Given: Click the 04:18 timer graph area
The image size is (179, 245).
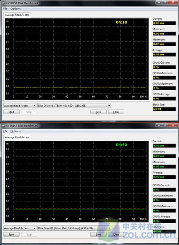Looking at the screenshot, I should pos(77,59).
